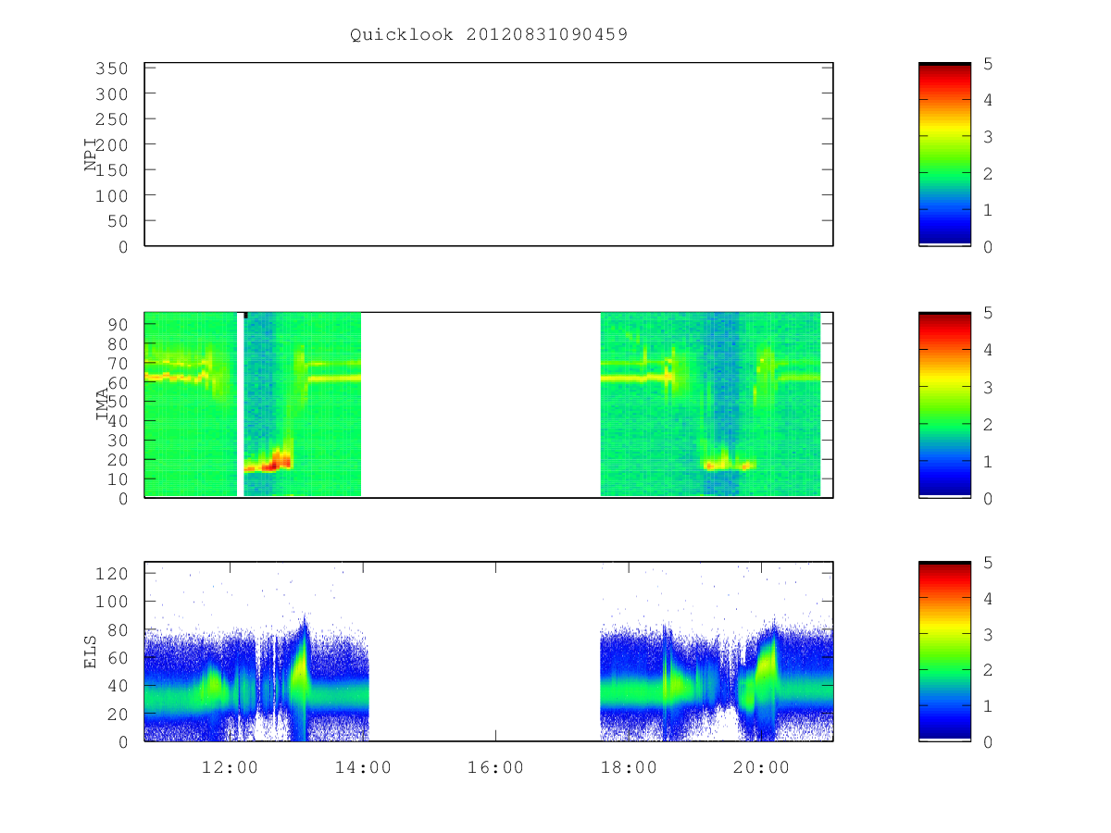
Task: Click the IMA axis label
Action: pyautogui.click(x=103, y=404)
